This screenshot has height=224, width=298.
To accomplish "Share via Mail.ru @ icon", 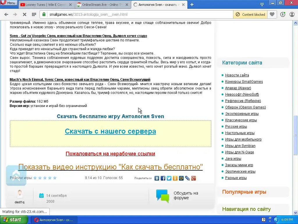I will [181, 178].
